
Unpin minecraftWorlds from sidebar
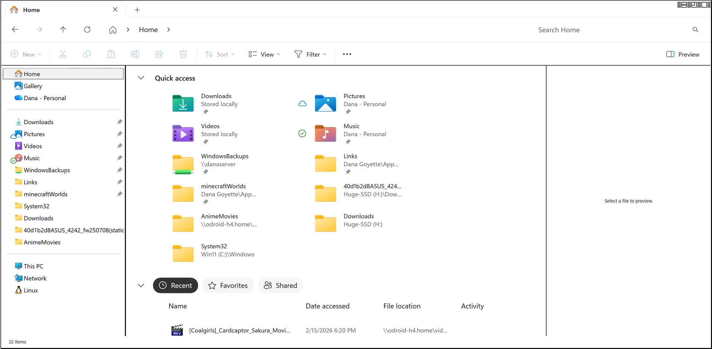tap(119, 194)
